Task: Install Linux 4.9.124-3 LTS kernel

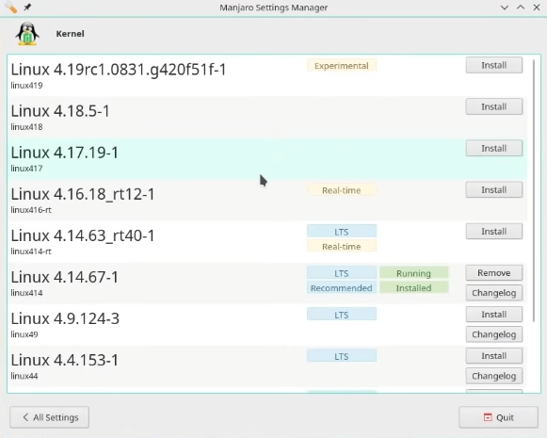Action: click(x=494, y=315)
